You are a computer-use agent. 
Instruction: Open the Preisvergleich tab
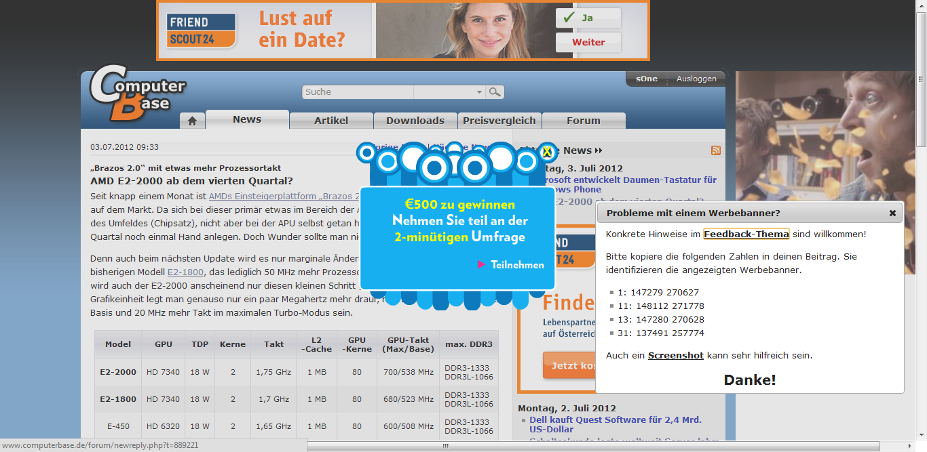pyautogui.click(x=499, y=121)
